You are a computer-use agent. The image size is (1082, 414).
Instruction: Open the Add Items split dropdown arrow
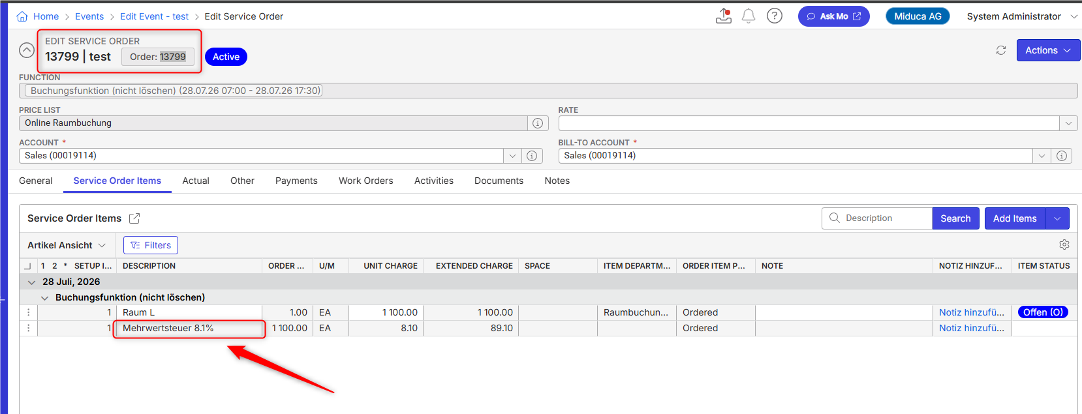click(x=1057, y=218)
